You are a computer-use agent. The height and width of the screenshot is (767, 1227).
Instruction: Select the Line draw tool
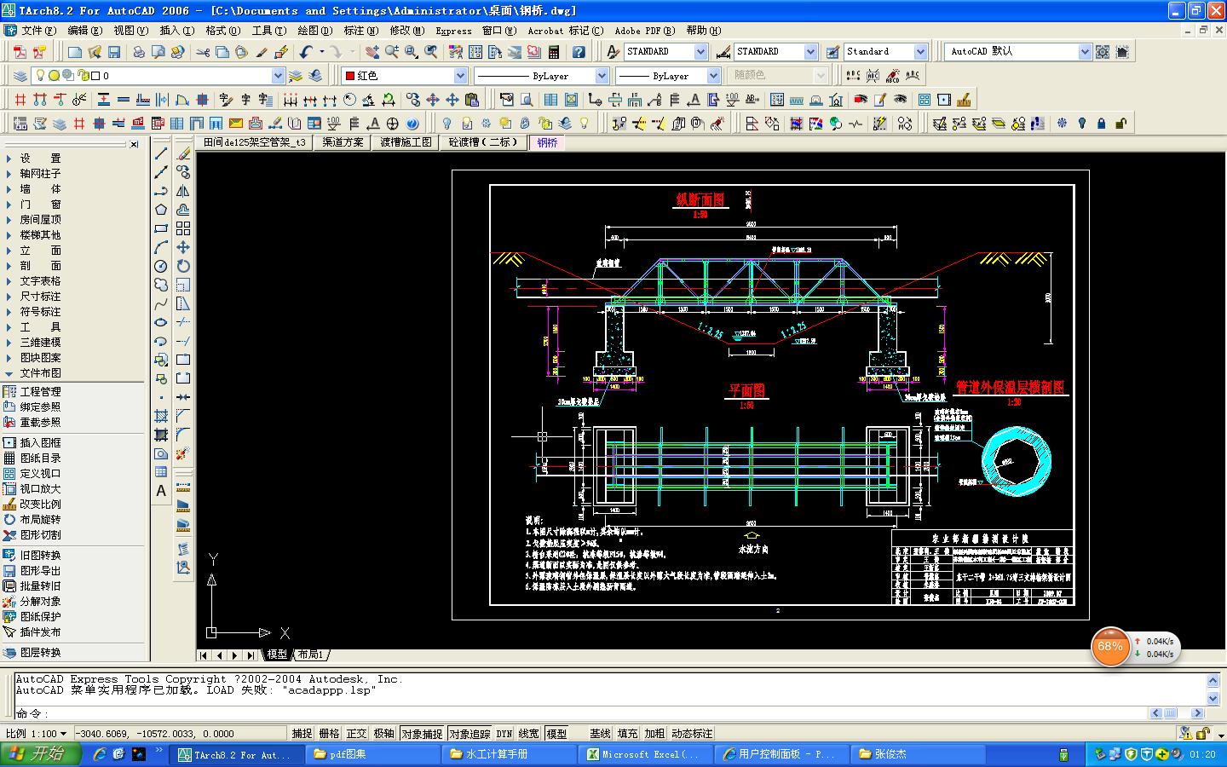(161, 153)
